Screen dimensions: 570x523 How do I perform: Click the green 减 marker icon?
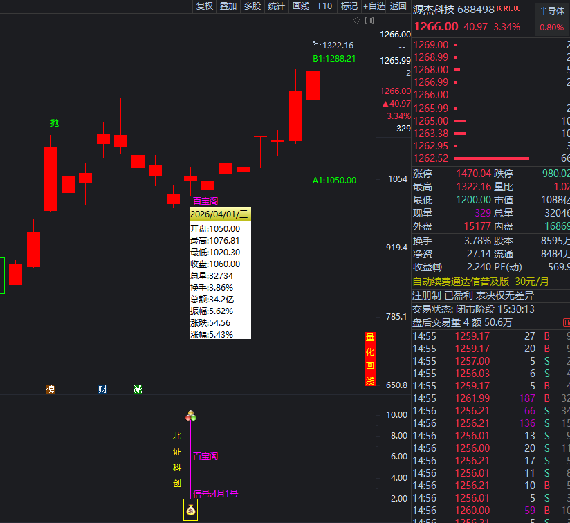138,389
